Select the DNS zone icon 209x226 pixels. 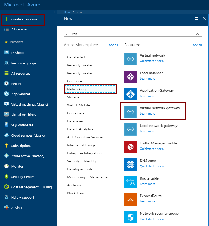pyautogui.click(x=131, y=165)
